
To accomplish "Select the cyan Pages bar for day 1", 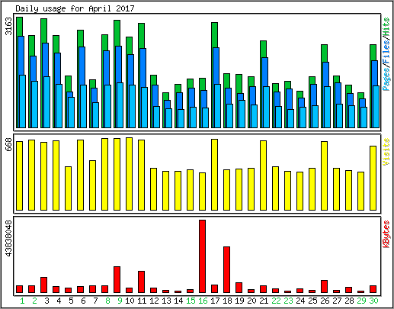I will coord(23,101).
